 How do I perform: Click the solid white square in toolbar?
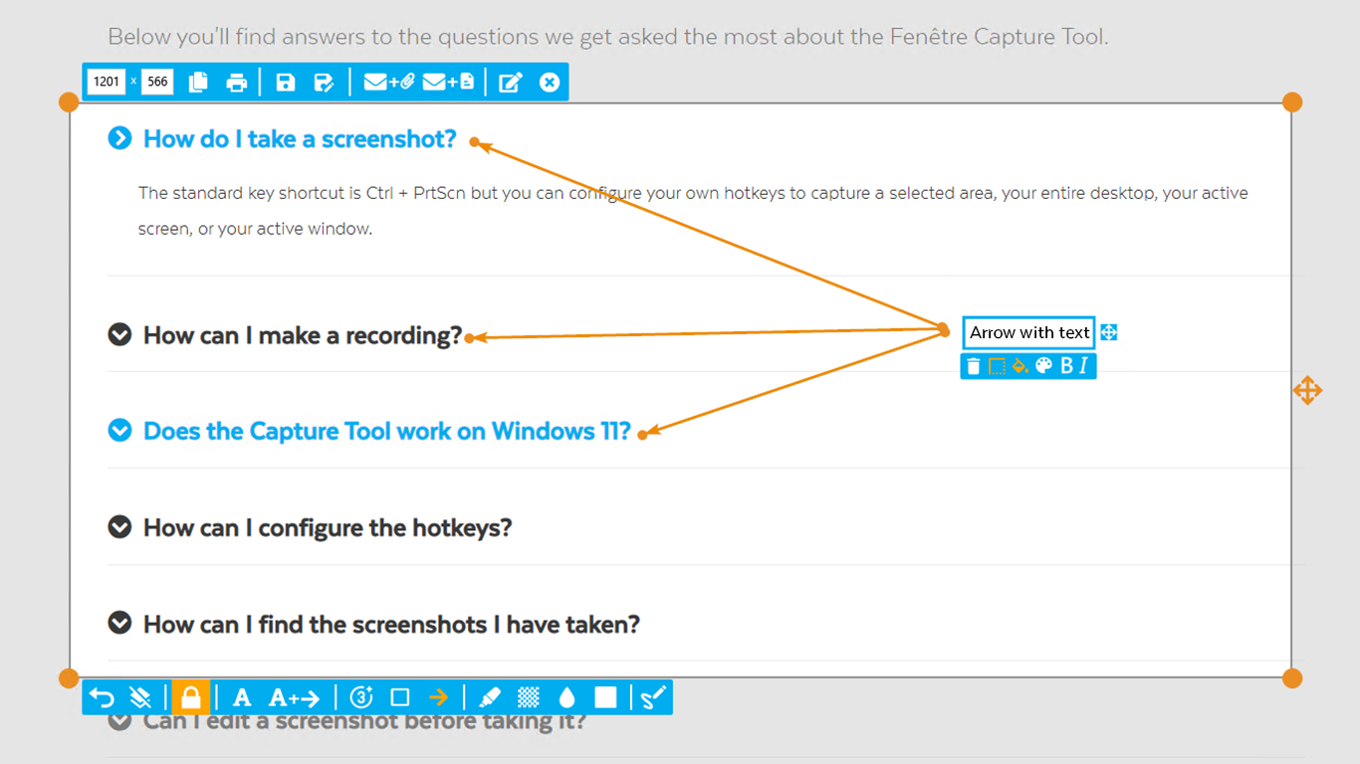[x=605, y=697]
